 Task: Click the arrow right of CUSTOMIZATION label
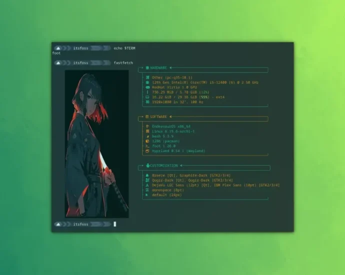pyautogui.click(x=181, y=165)
